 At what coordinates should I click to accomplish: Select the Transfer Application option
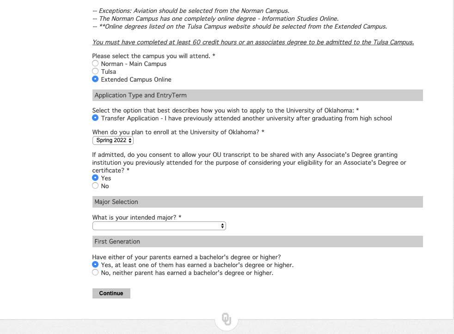(95, 118)
